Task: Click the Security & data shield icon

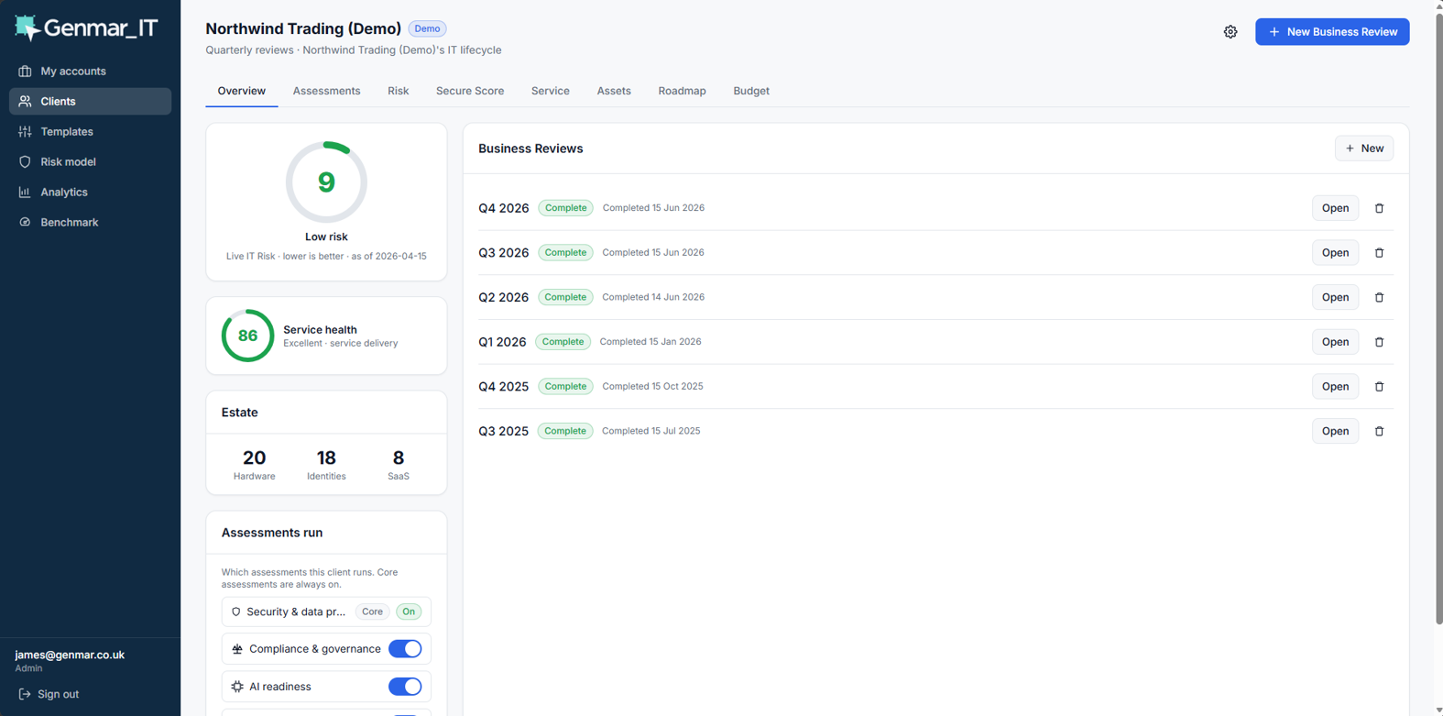Action: click(x=236, y=611)
